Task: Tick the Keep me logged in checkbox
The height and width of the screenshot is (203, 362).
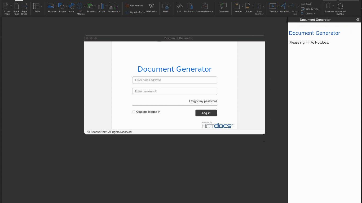Action: coord(134,112)
